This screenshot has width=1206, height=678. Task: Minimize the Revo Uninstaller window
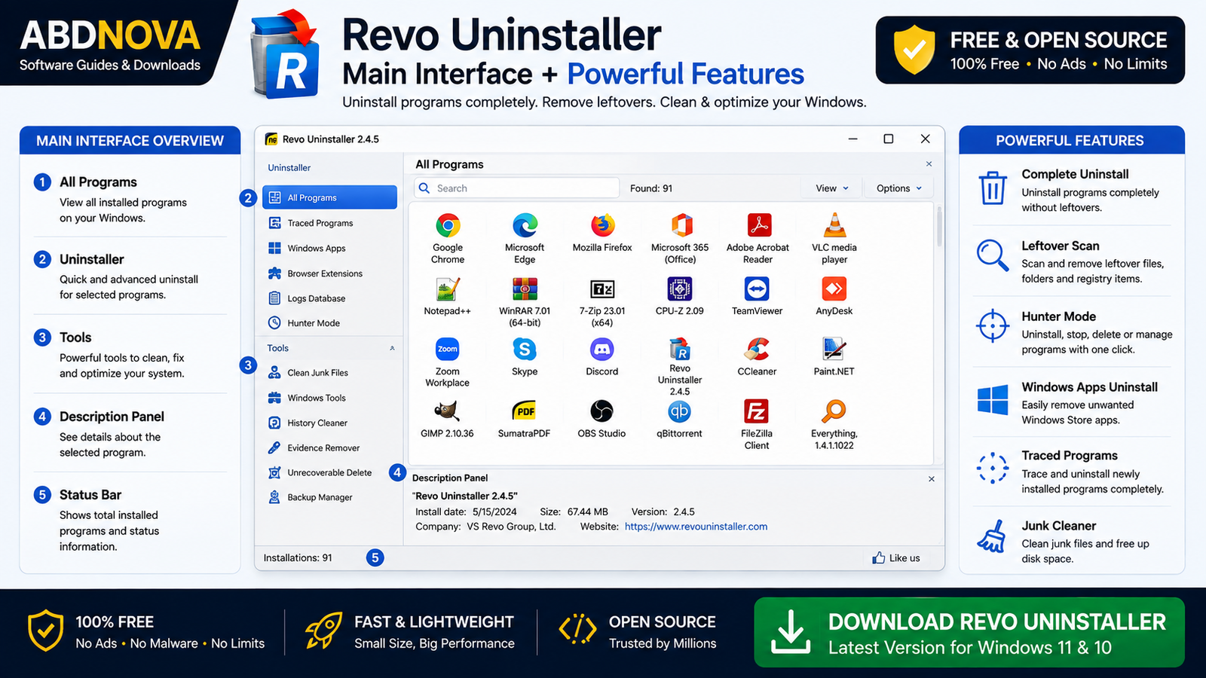pos(853,139)
